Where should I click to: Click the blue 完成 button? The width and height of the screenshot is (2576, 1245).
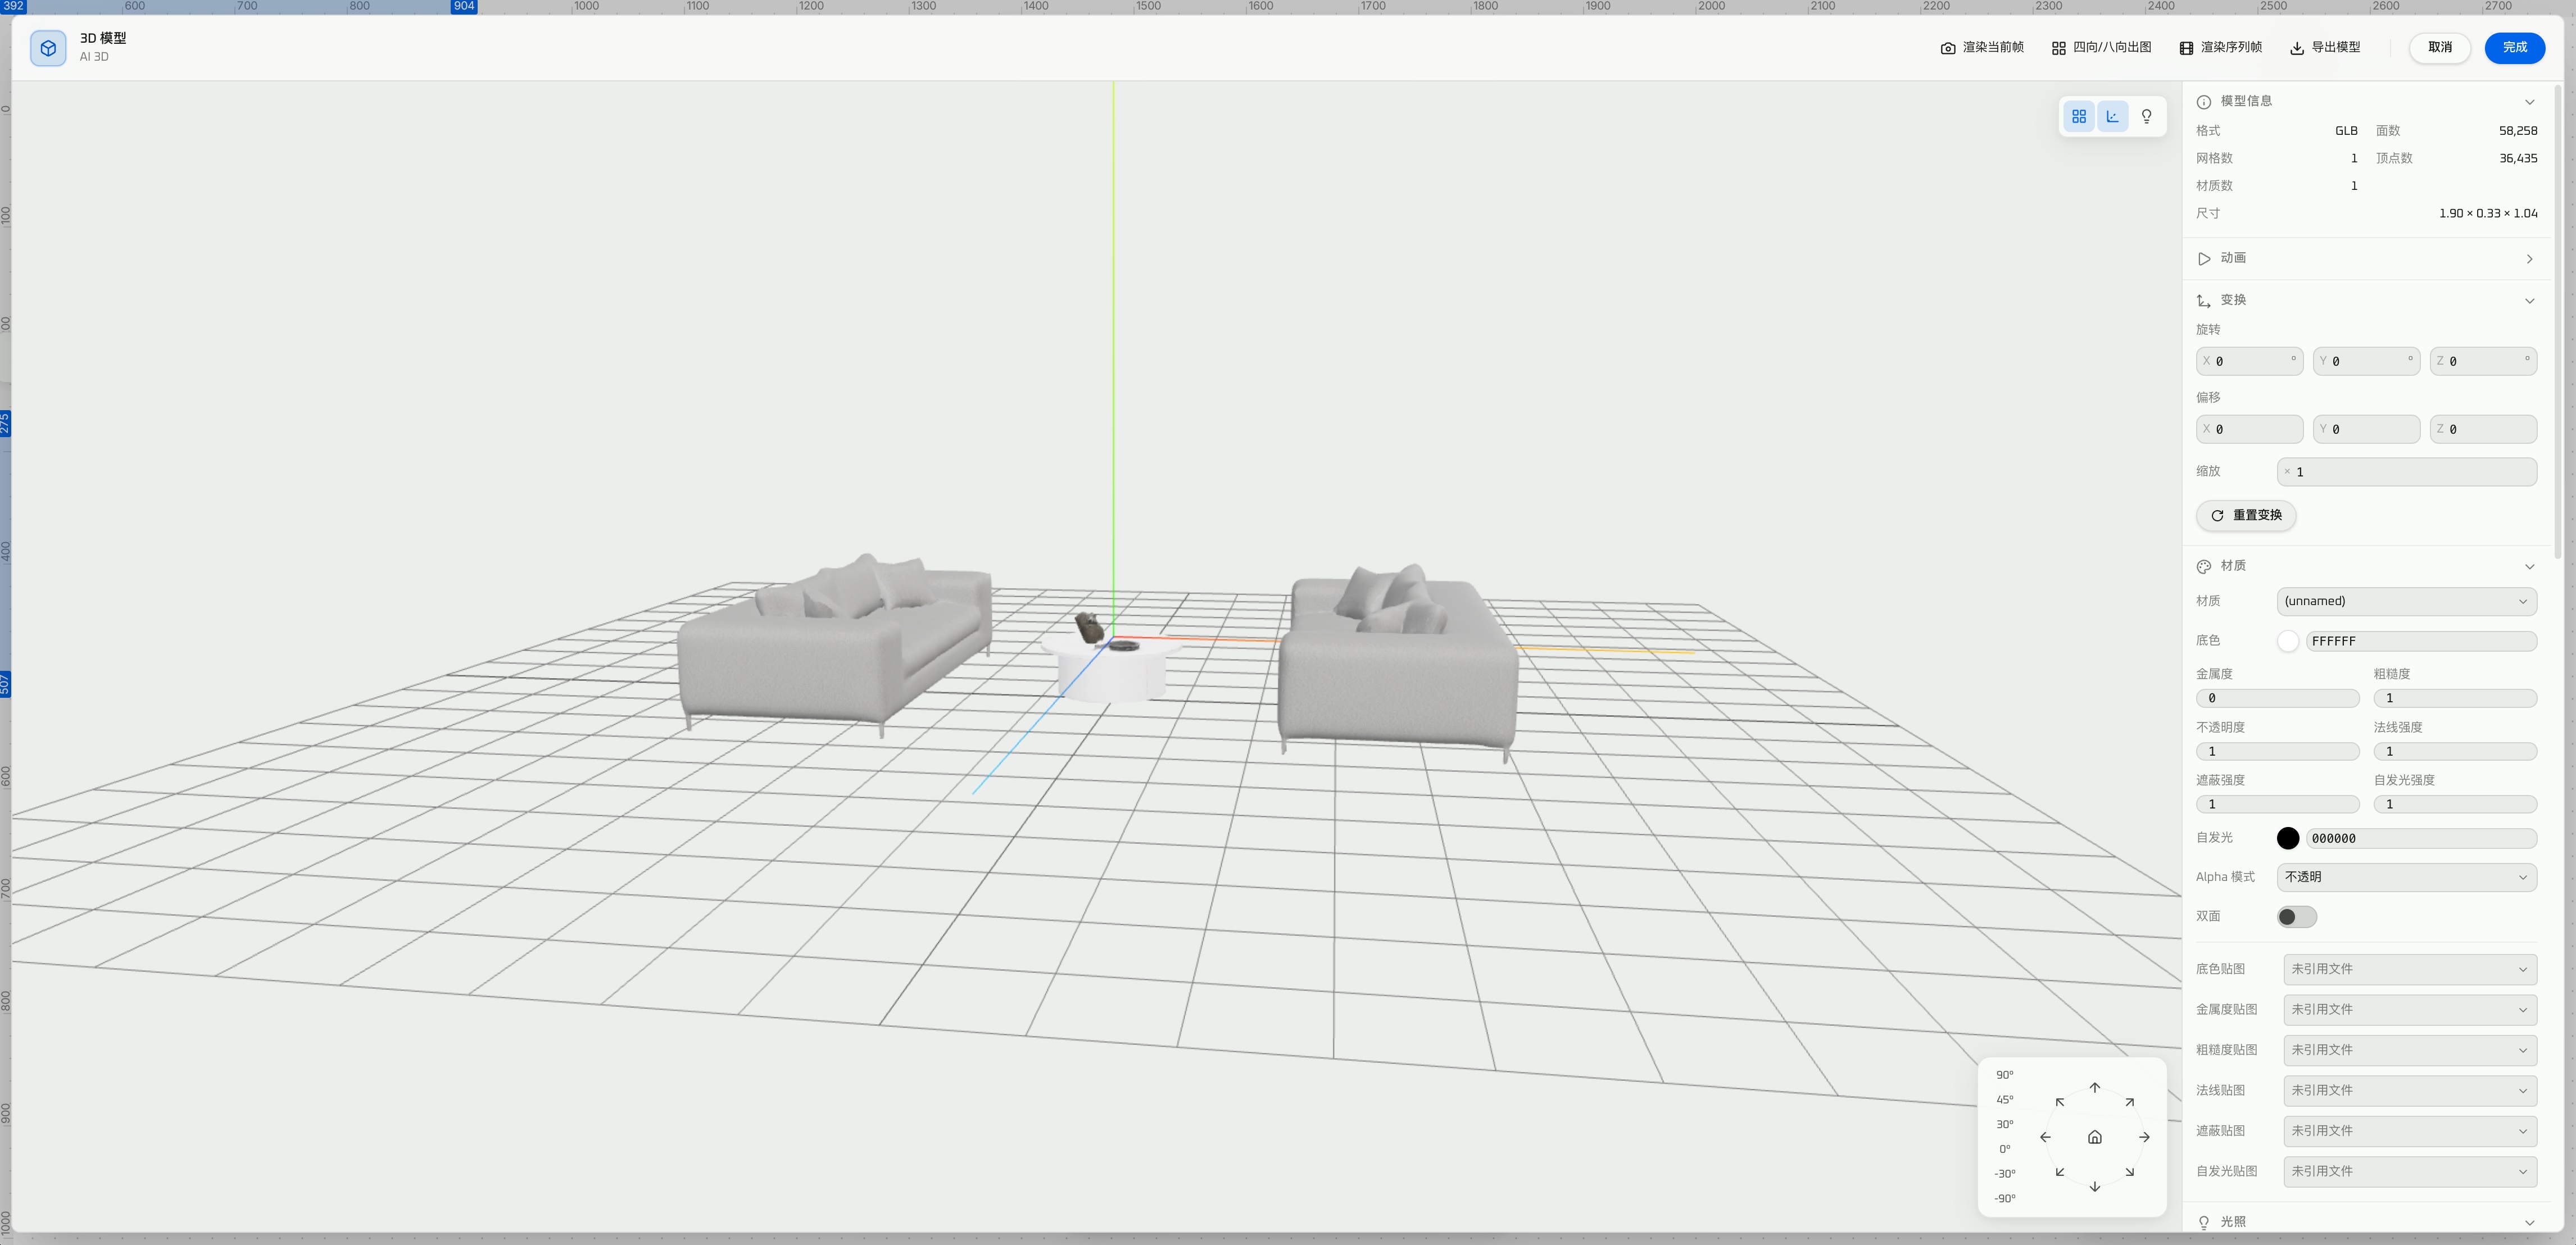tap(2514, 48)
